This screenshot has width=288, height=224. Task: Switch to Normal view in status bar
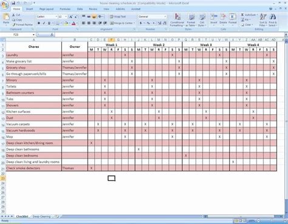236,221
